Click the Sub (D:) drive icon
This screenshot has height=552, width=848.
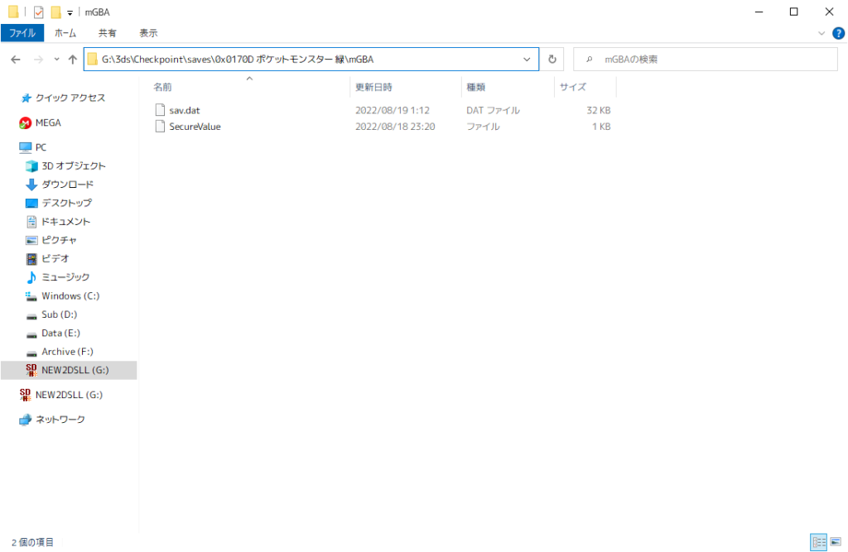pyautogui.click(x=31, y=316)
